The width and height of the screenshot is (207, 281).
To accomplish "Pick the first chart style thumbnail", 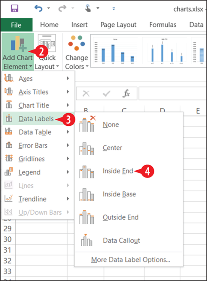I will click(x=115, y=51).
